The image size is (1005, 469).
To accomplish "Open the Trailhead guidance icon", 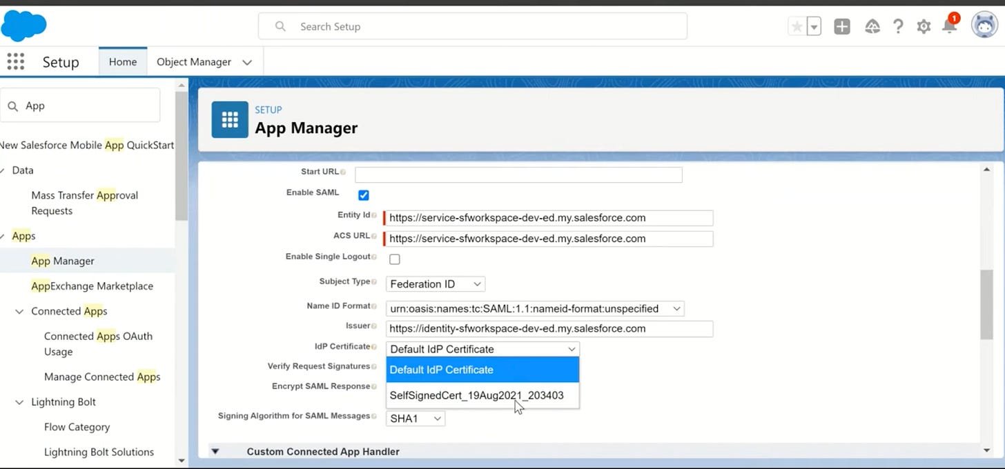I will point(872,27).
